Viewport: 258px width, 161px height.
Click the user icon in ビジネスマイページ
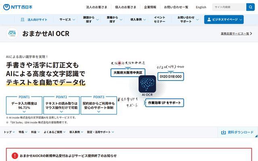click(x=209, y=20)
